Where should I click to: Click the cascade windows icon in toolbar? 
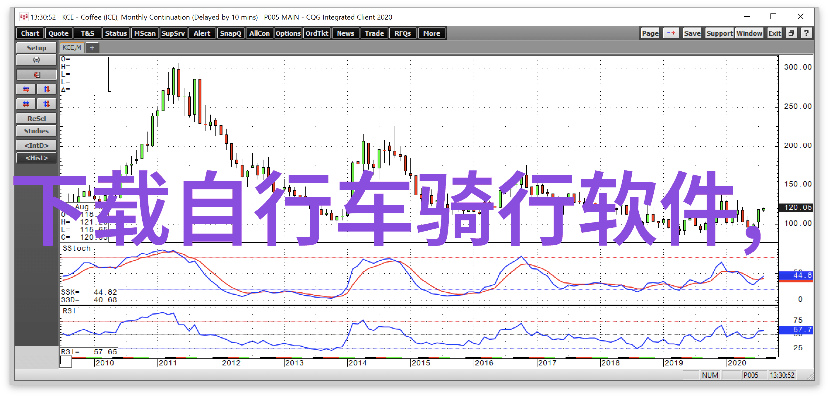[x=791, y=33]
